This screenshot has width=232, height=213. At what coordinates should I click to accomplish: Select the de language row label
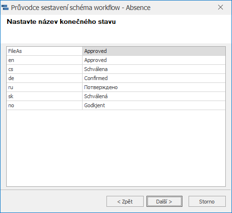pos(44,78)
